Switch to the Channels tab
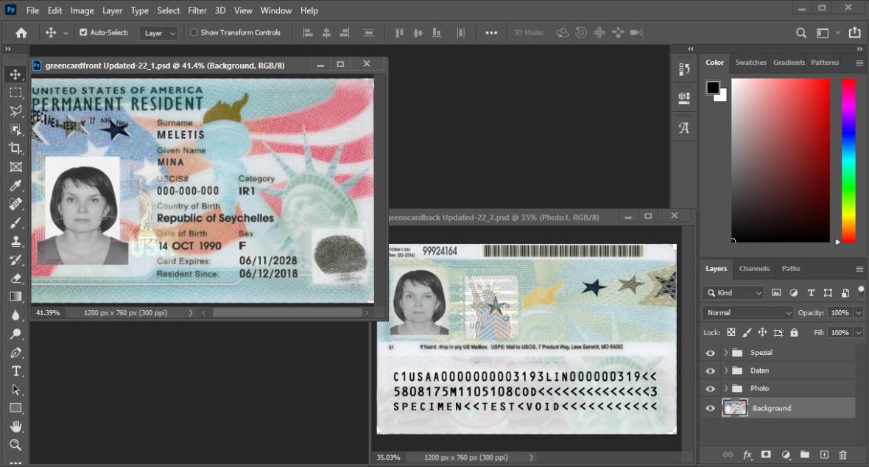The width and height of the screenshot is (869, 467). [754, 268]
